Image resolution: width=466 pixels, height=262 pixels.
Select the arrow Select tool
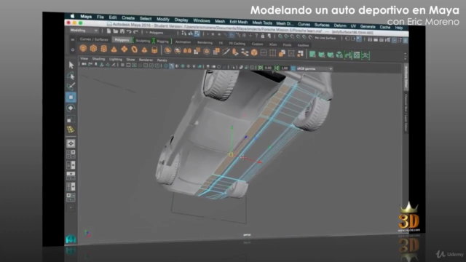click(x=71, y=65)
